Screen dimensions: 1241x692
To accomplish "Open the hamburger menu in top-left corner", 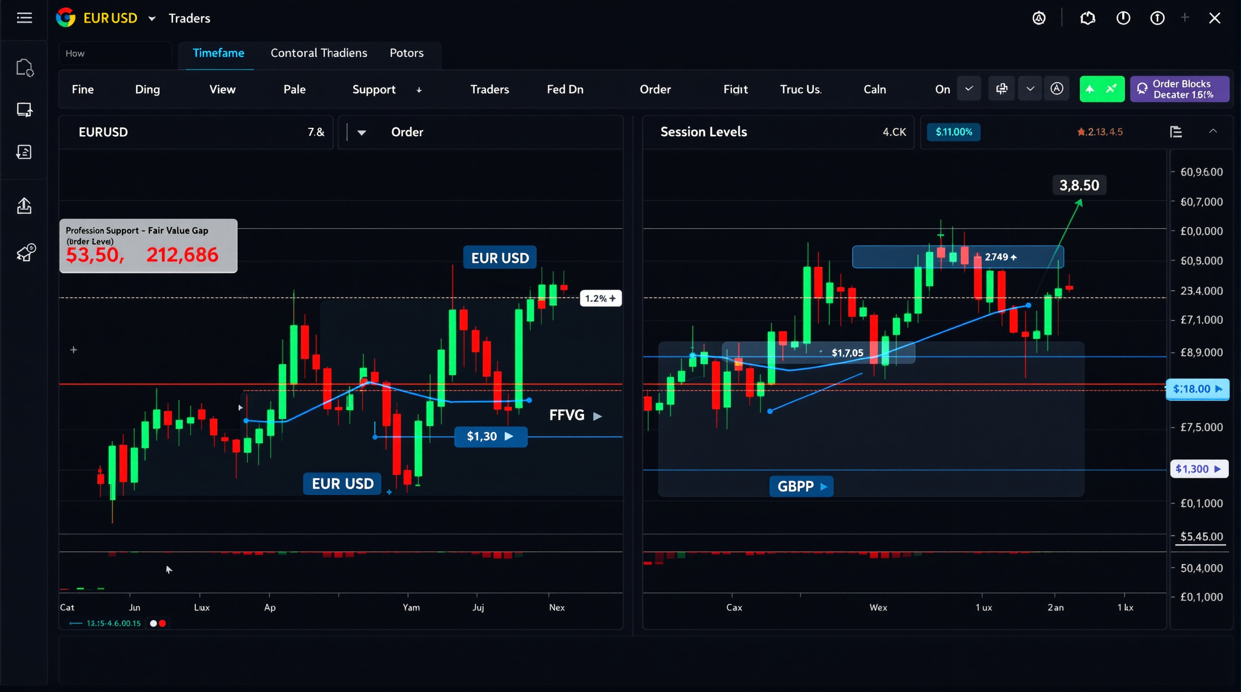I will pyautogui.click(x=23, y=17).
